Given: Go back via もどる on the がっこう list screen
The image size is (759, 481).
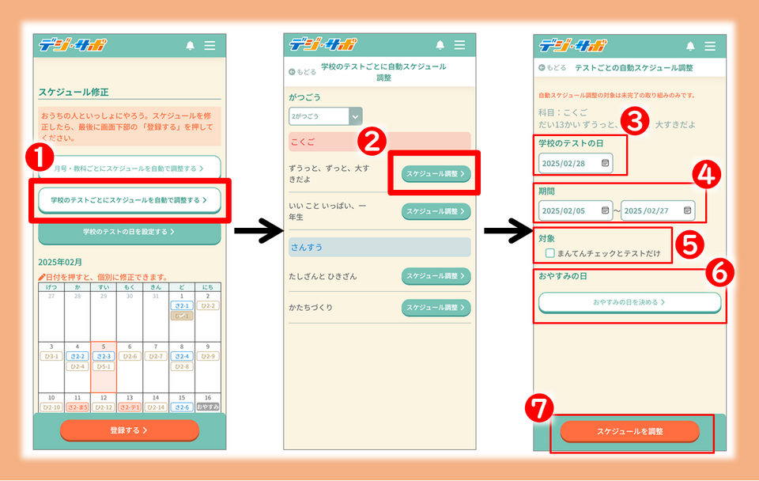Looking at the screenshot, I should (x=303, y=72).
